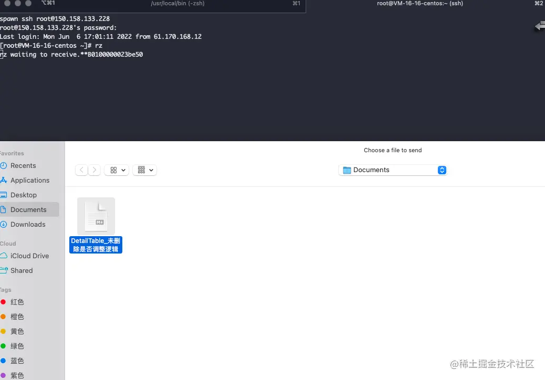This screenshot has width=545, height=380.
Task: Open iCloud Drive location
Action: coord(29,256)
